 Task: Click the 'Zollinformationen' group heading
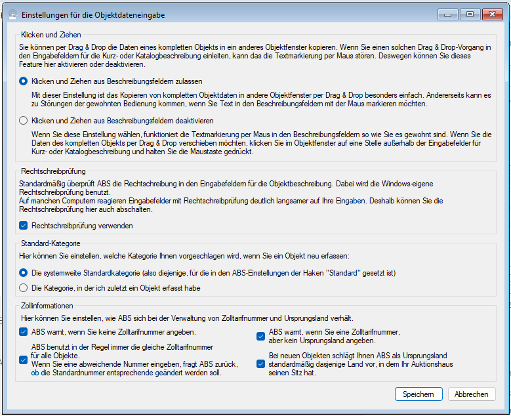[x=47, y=306]
